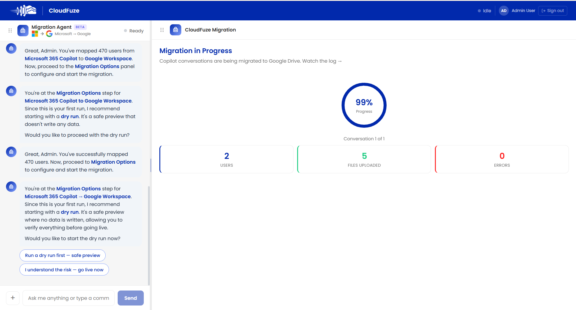Click the 'Microsoft → Google' subtitle
This screenshot has width=576, height=310.
click(x=73, y=34)
